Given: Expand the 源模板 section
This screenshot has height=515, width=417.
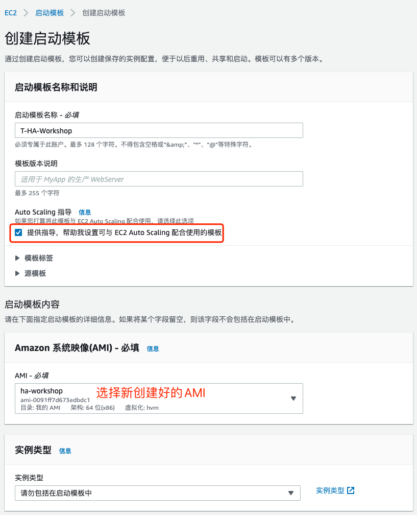Looking at the screenshot, I should click(x=35, y=273).
